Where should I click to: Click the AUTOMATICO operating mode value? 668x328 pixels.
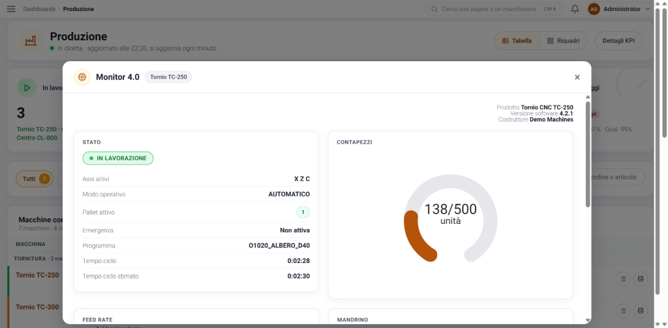[289, 194]
